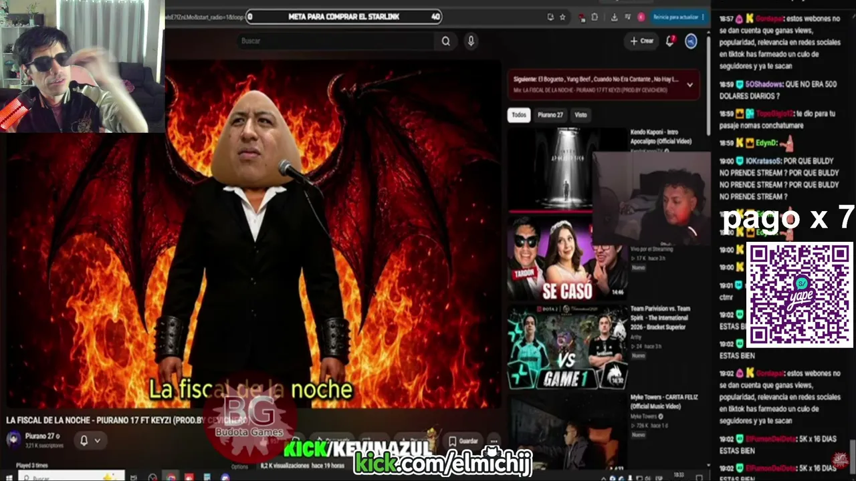
Task: Select the Visto filter chip
Action: [x=580, y=115]
